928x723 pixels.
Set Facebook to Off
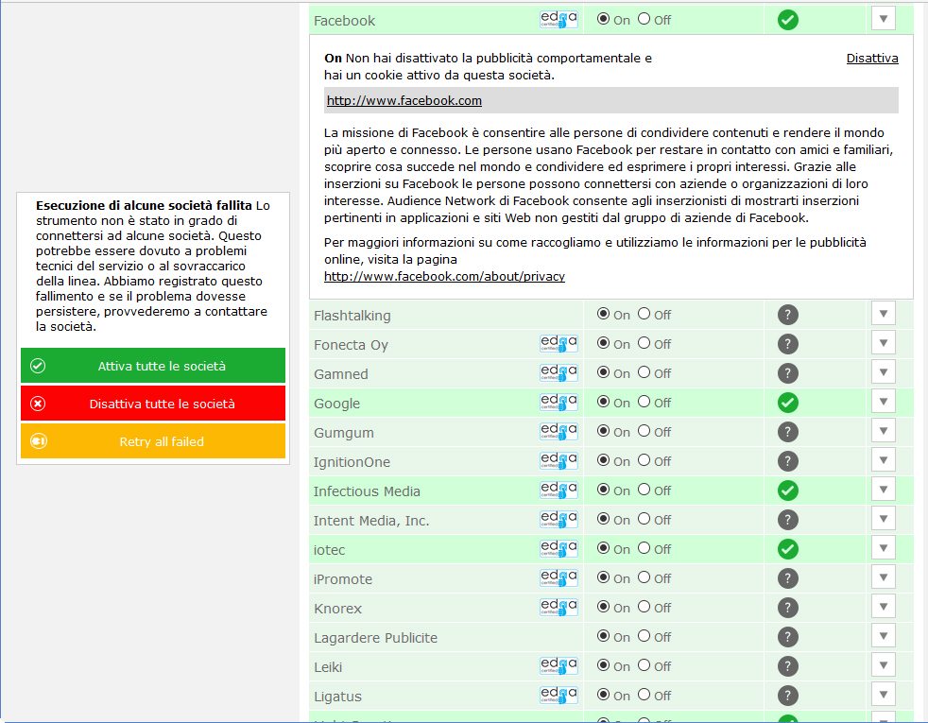click(x=644, y=19)
